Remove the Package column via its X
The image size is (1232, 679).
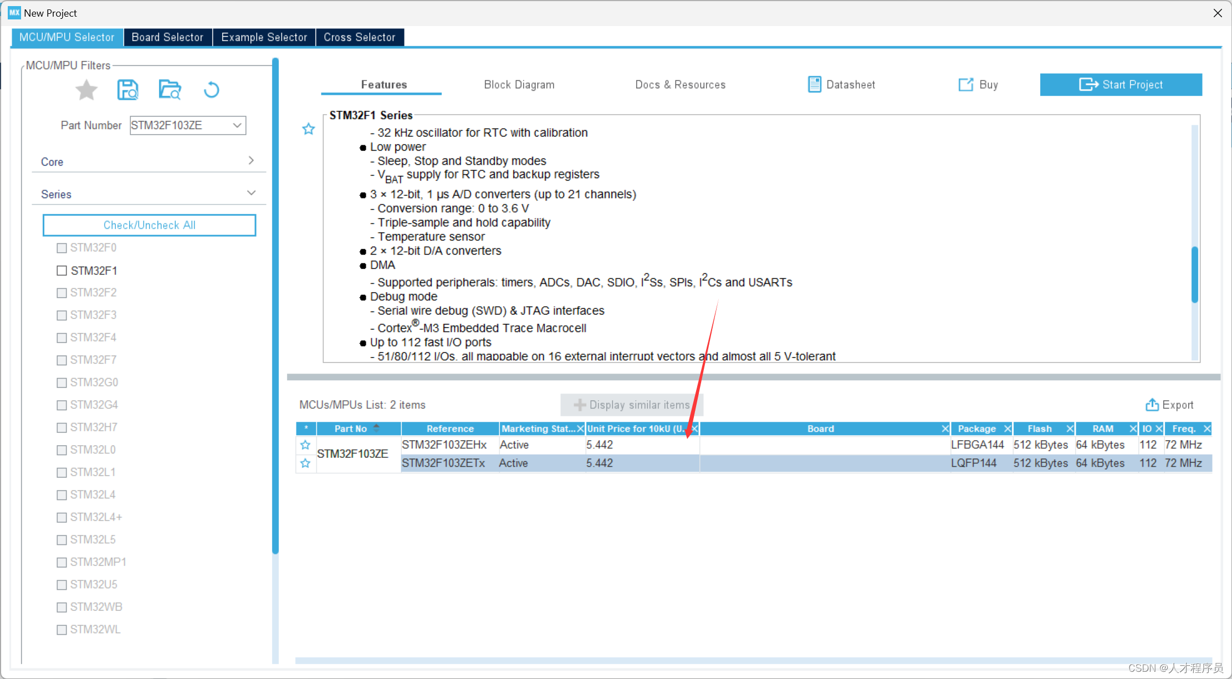tap(1008, 428)
